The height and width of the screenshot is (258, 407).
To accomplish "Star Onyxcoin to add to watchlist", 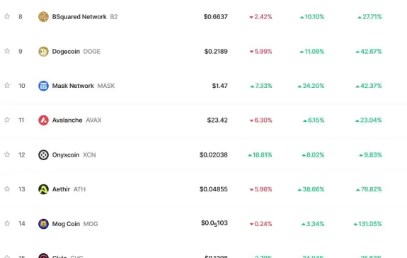I will pos(7,155).
